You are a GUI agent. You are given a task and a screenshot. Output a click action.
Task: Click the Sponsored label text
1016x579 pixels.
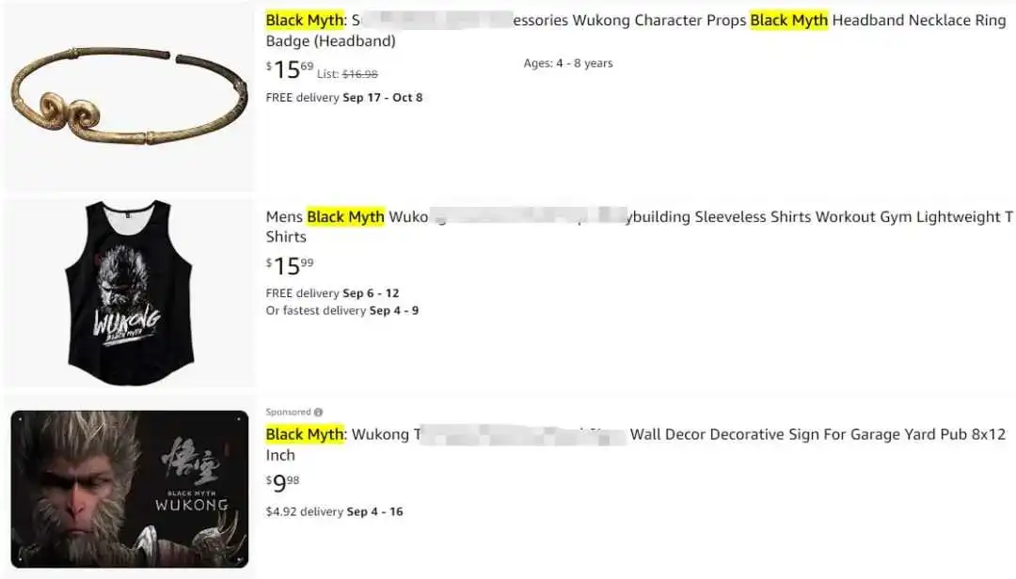click(x=289, y=412)
